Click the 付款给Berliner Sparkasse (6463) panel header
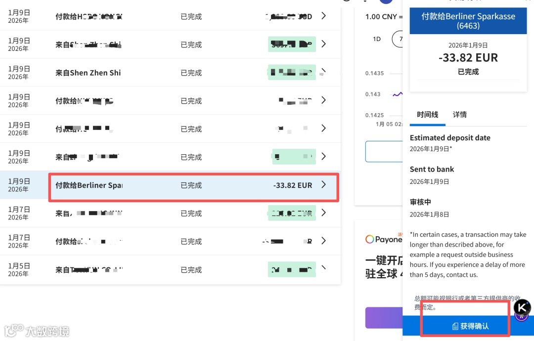This screenshot has width=534, height=341. pyautogui.click(x=468, y=21)
